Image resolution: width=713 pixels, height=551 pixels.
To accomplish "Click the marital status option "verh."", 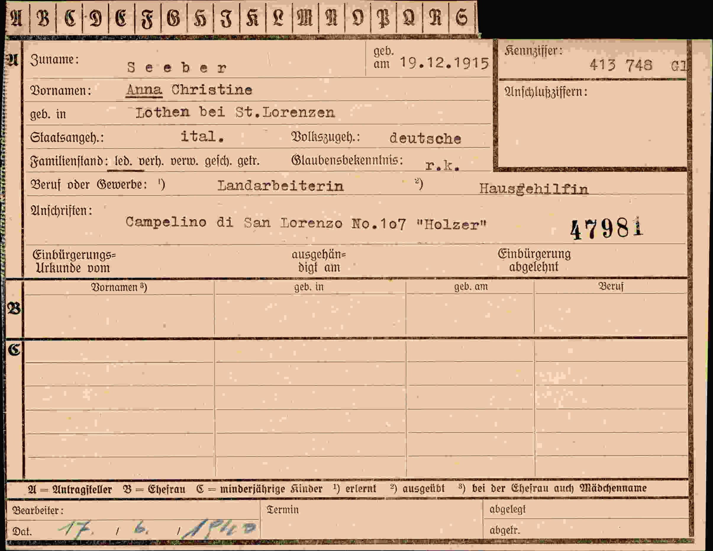I will click(x=151, y=161).
